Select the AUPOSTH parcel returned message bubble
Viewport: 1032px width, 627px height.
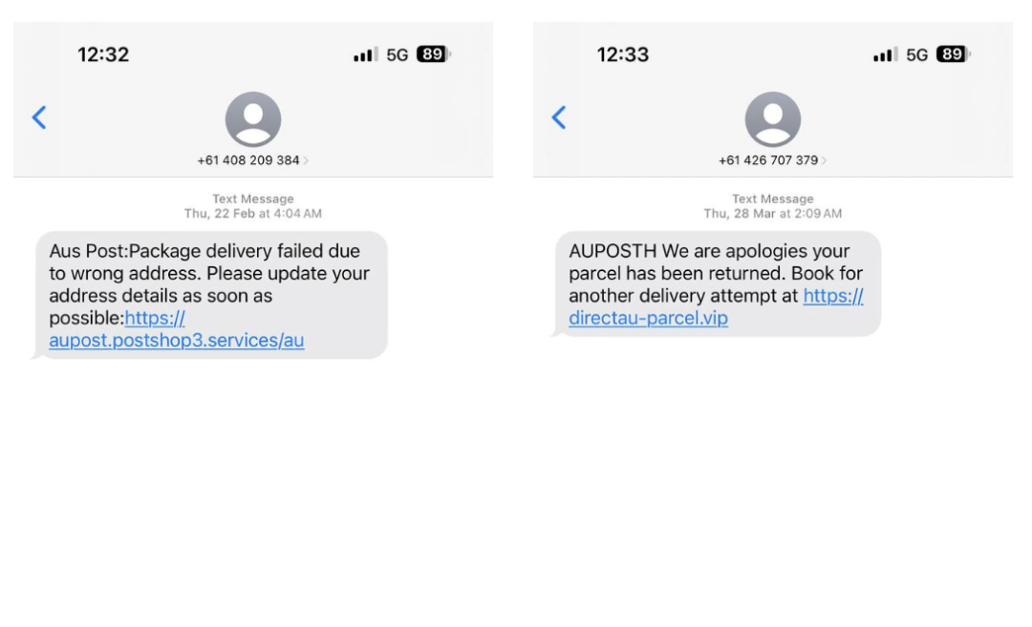coord(716,284)
